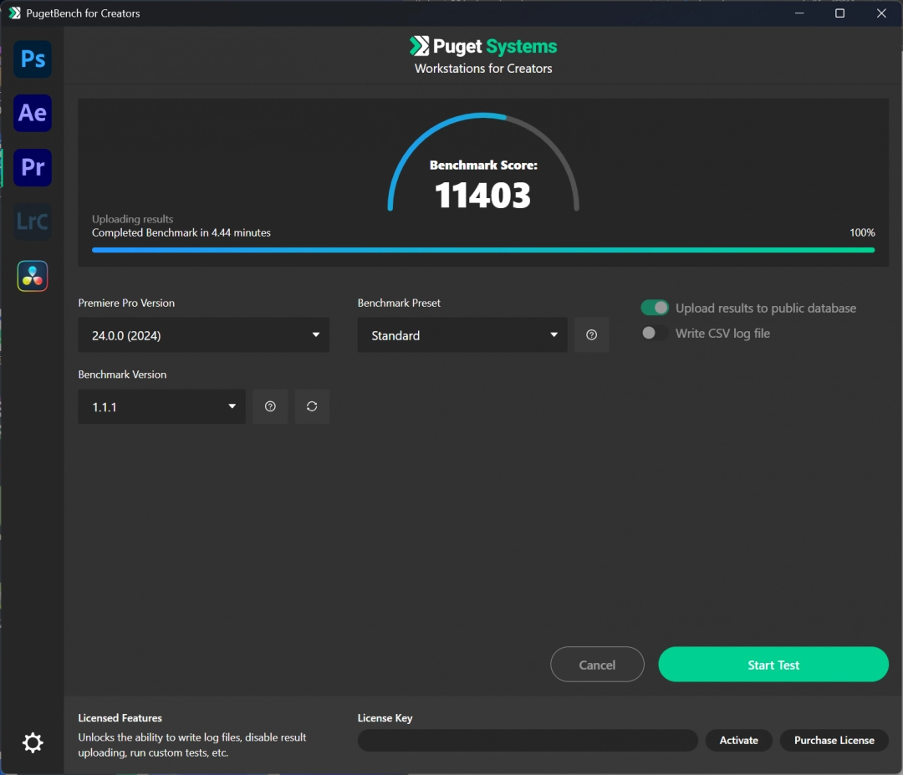Open the Benchmark Version dropdown
Viewport: 903px width, 775px height.
[x=161, y=406]
